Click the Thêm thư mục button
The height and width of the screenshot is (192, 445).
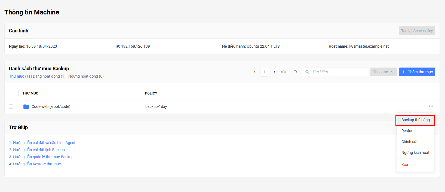417,72
